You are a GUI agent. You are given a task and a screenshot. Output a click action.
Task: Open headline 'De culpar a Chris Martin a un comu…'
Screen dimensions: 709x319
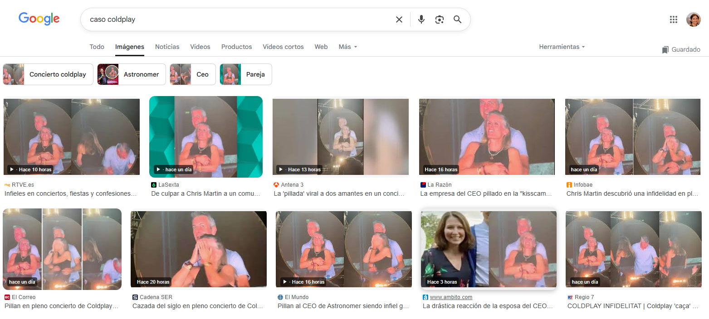(205, 193)
